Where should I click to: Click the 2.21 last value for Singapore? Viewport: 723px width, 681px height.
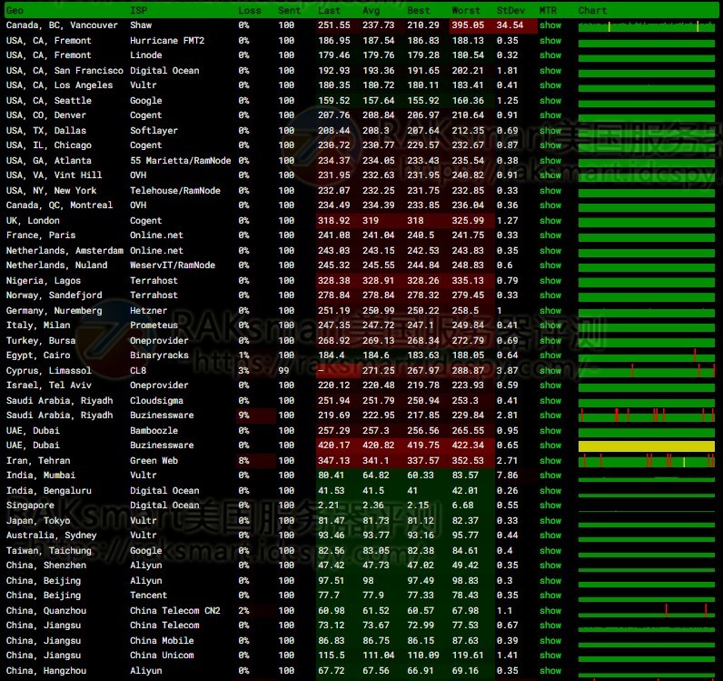point(329,506)
